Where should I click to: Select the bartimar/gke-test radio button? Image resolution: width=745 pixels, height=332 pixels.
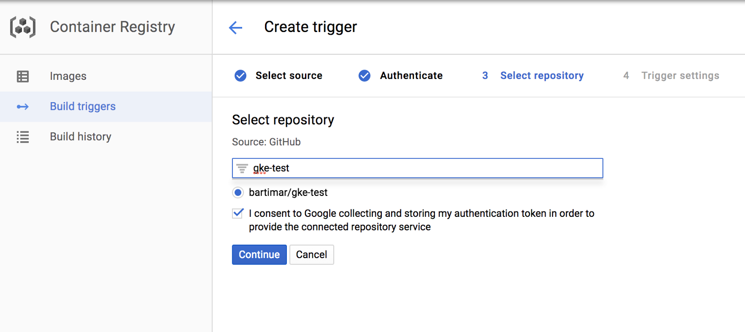238,193
